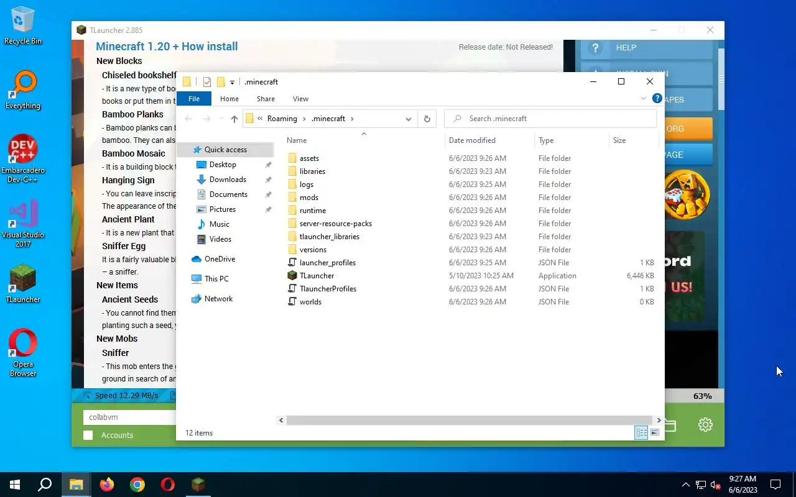
Task: Open Explorer help question mark icon
Action: coord(657,98)
